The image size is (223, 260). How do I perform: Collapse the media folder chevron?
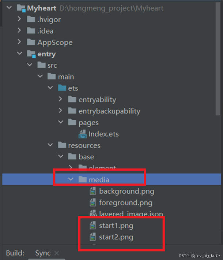pos(71,179)
